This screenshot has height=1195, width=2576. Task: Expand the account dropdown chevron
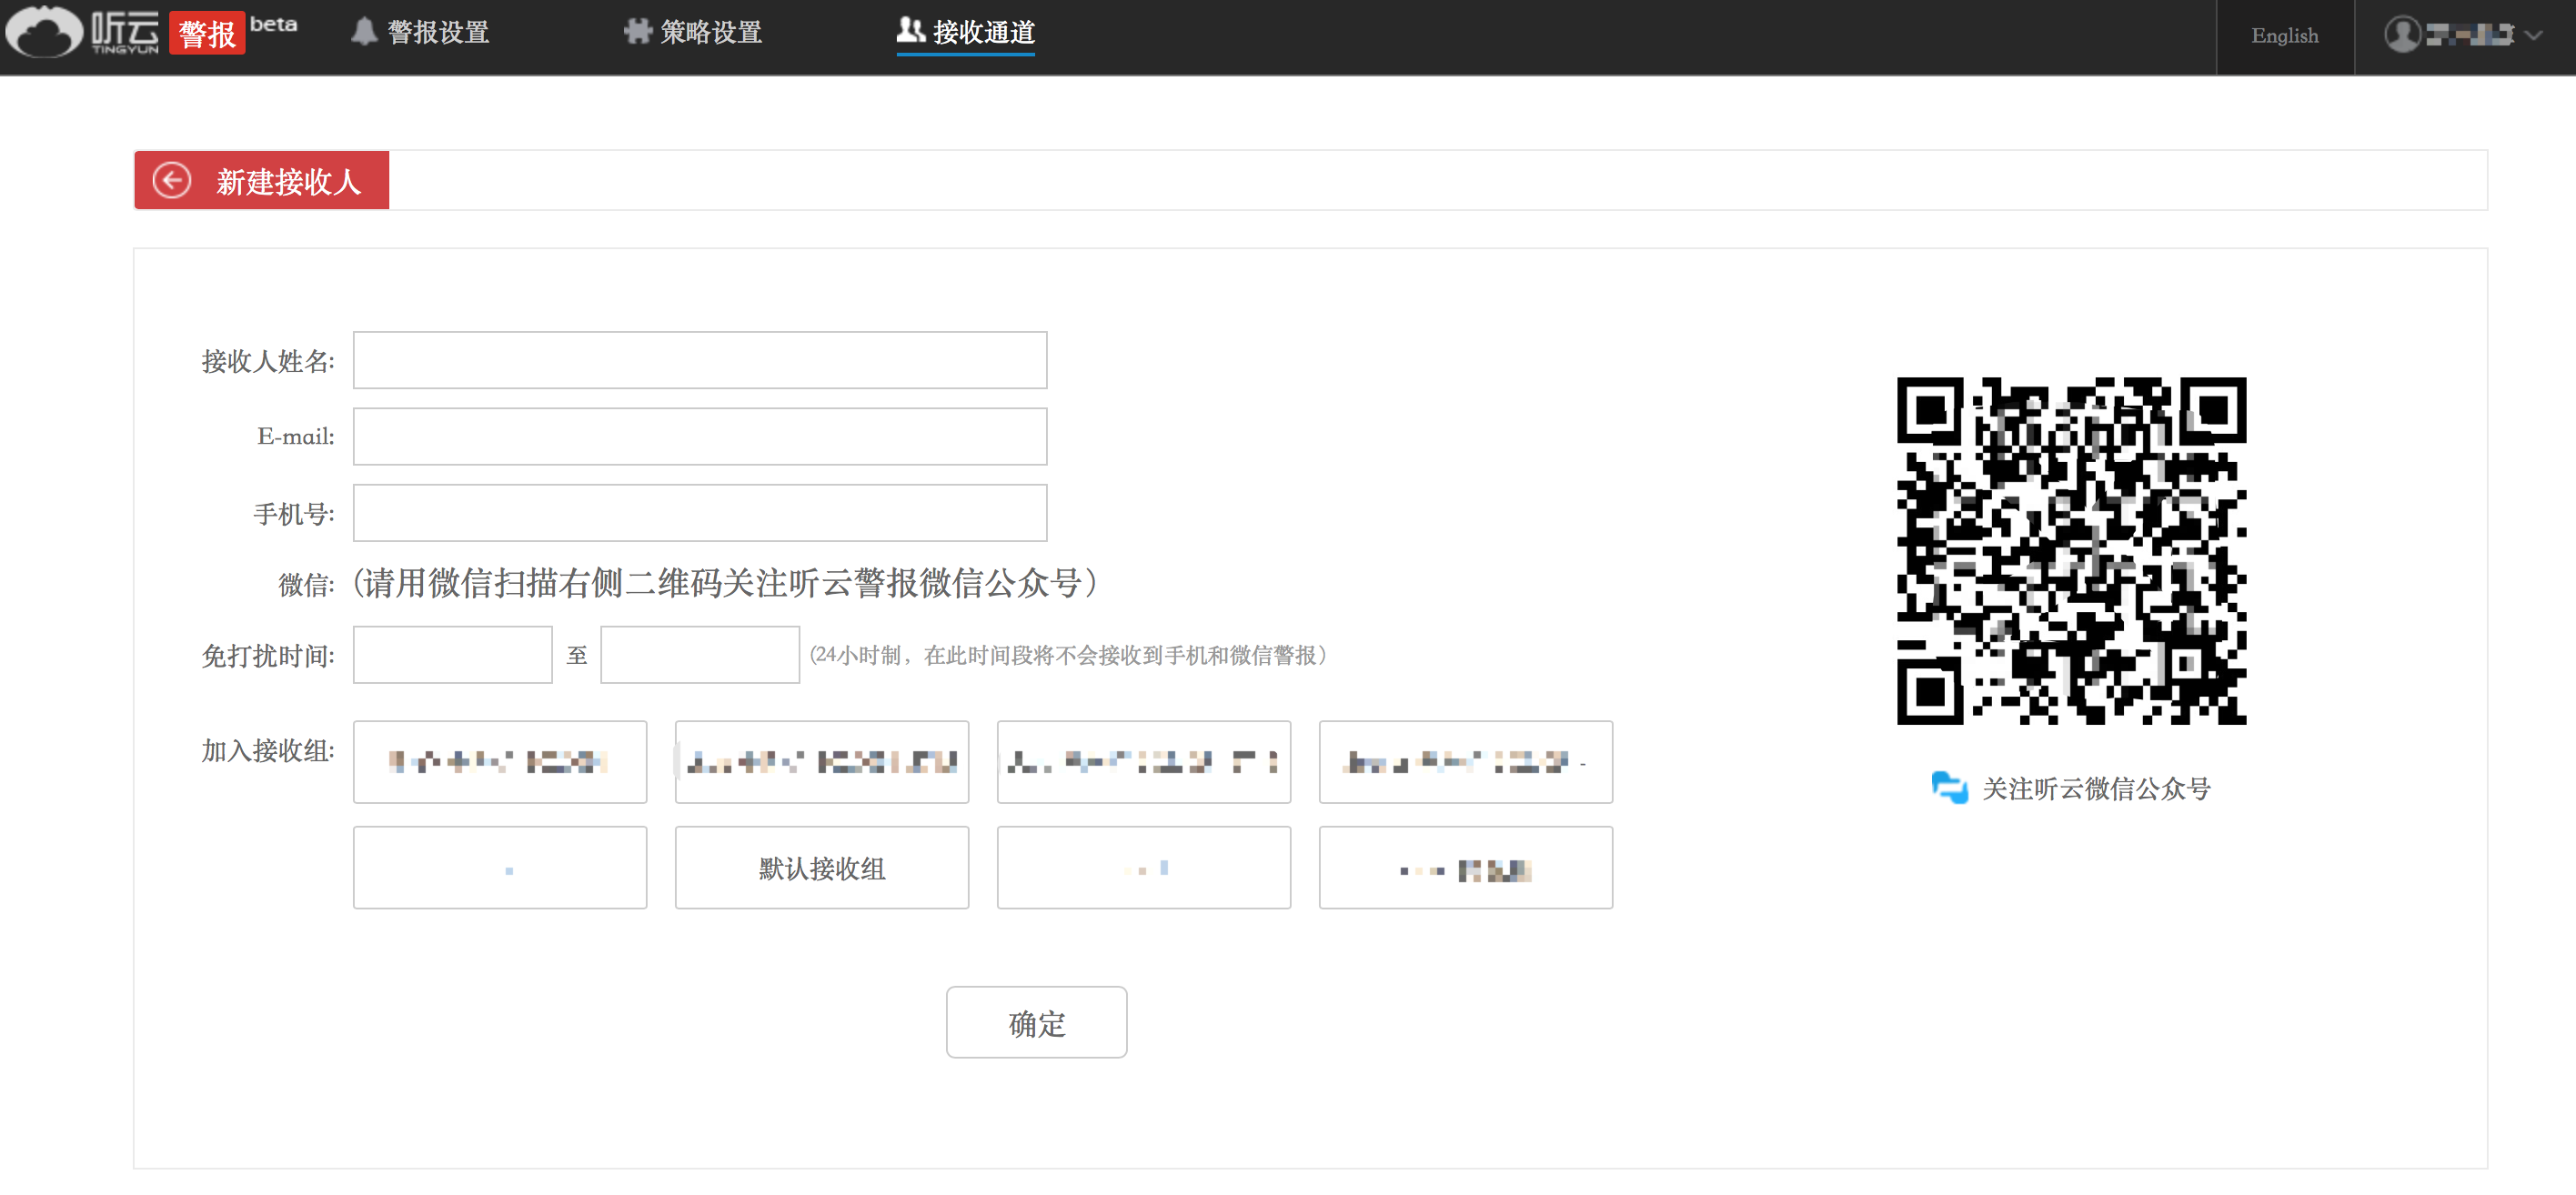(x=2533, y=35)
